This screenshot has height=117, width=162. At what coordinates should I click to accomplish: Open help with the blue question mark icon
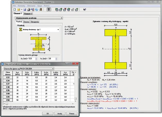click(37, 10)
